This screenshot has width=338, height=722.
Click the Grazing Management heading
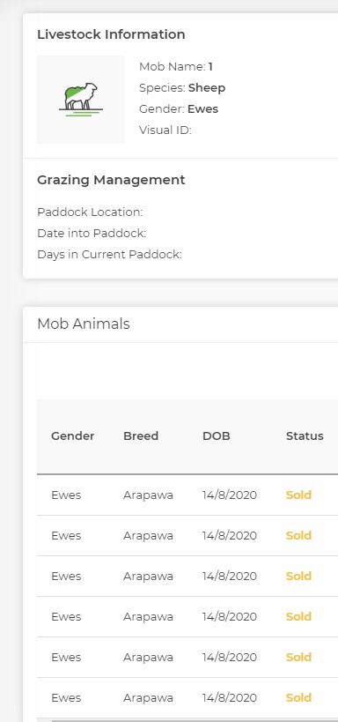pos(111,180)
